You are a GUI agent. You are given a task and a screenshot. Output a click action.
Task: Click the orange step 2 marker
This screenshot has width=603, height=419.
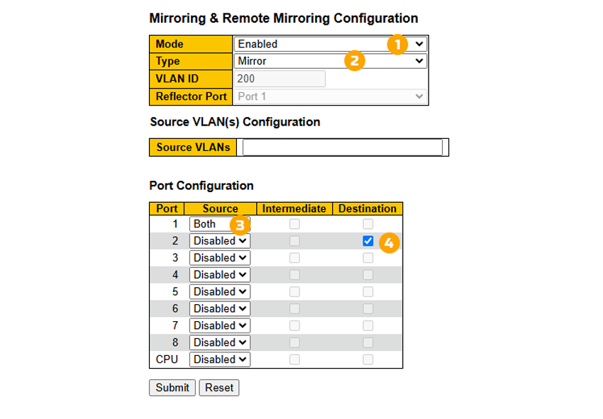[355, 61]
